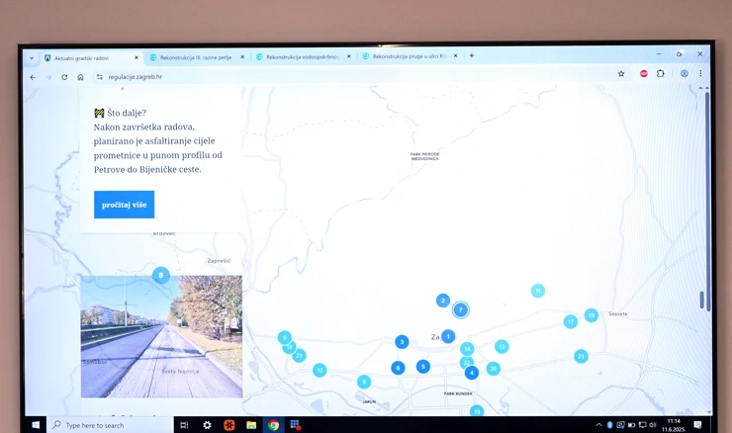Click the browser forward arrow
Screen dimensions: 732x433
[48, 77]
